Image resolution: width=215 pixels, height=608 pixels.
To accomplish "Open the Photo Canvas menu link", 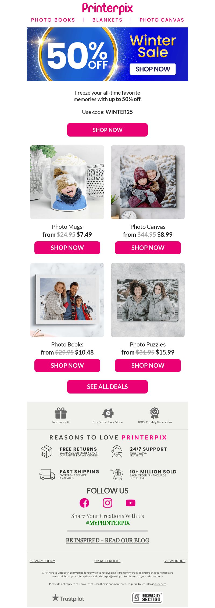I will [162, 20].
